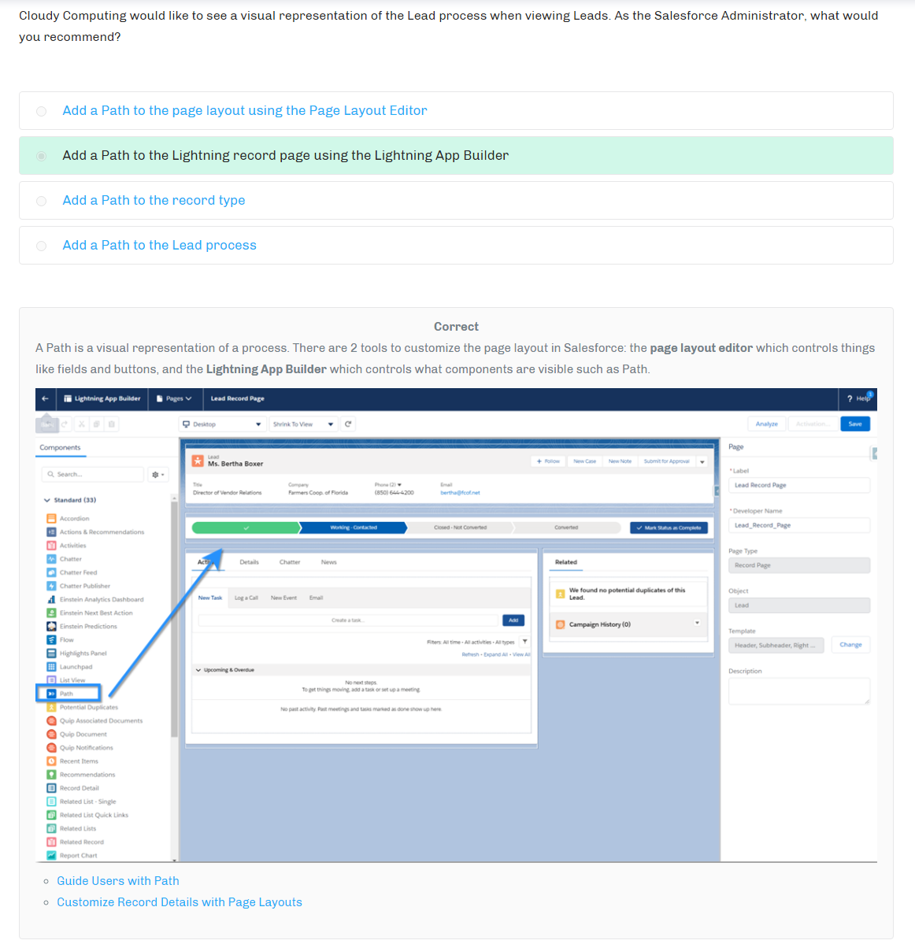Open the Shrink To View dropdown
Viewport: 915px width, 944px height.
point(303,424)
